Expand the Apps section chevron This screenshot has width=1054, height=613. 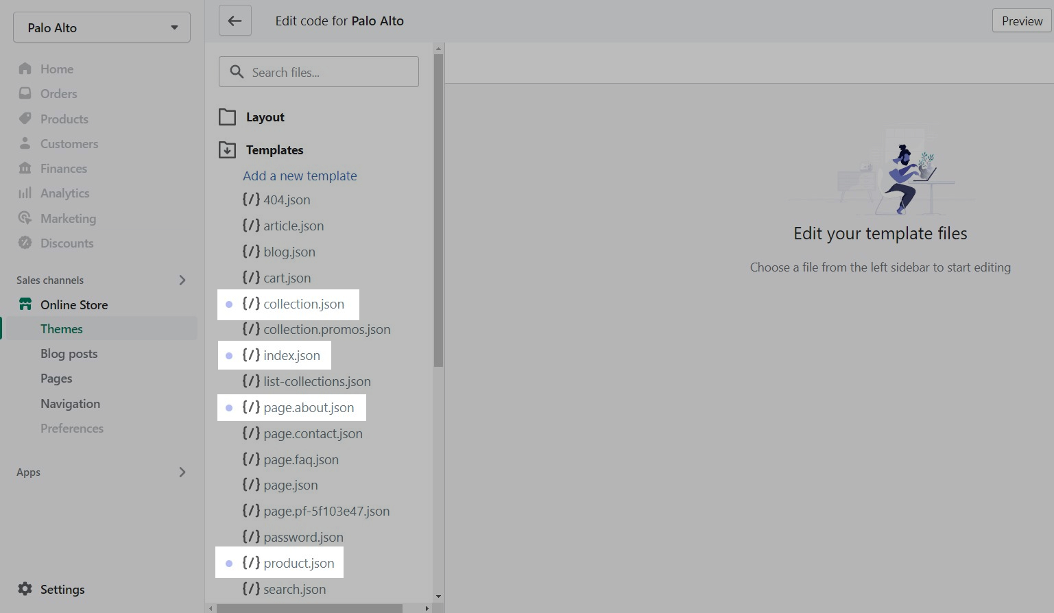182,472
